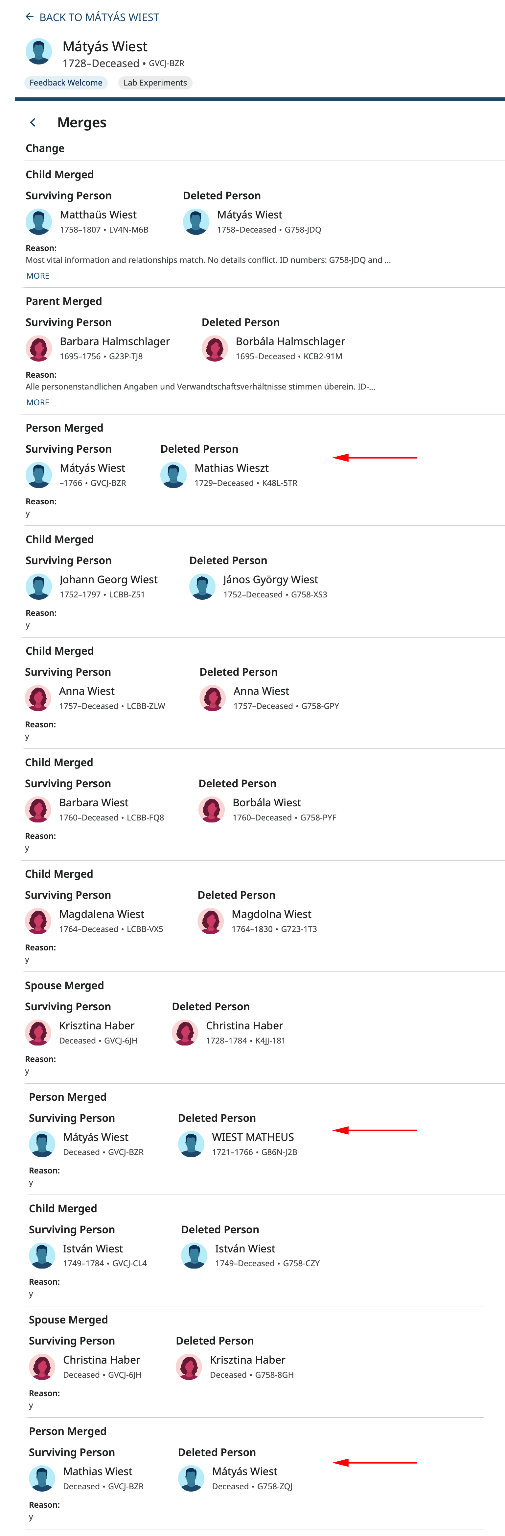The width and height of the screenshot is (505, 1536).
Task: Open István Wiest's surviving person portrait
Action: 42,1255
